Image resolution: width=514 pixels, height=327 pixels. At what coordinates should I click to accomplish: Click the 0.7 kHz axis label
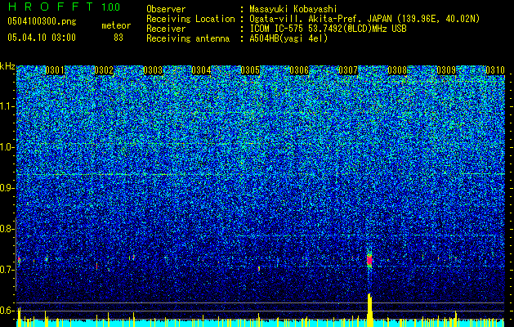[x=7, y=270]
